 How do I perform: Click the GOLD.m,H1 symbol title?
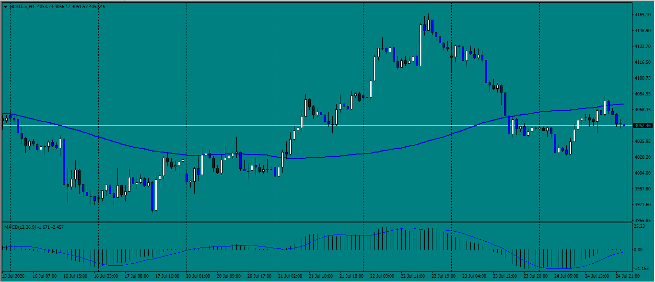pyautogui.click(x=22, y=7)
